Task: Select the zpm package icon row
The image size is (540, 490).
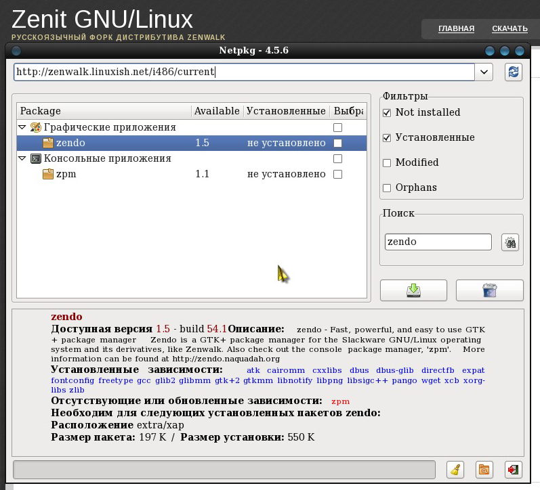Action: [192, 174]
